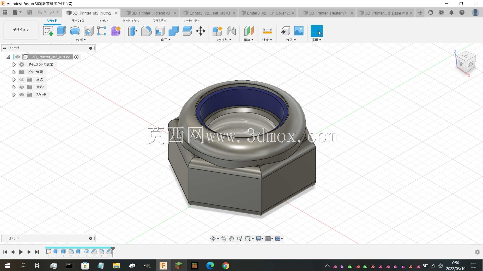The height and width of the screenshot is (271, 483).
Task: Switch to the シートメタル tab
Action: click(131, 21)
